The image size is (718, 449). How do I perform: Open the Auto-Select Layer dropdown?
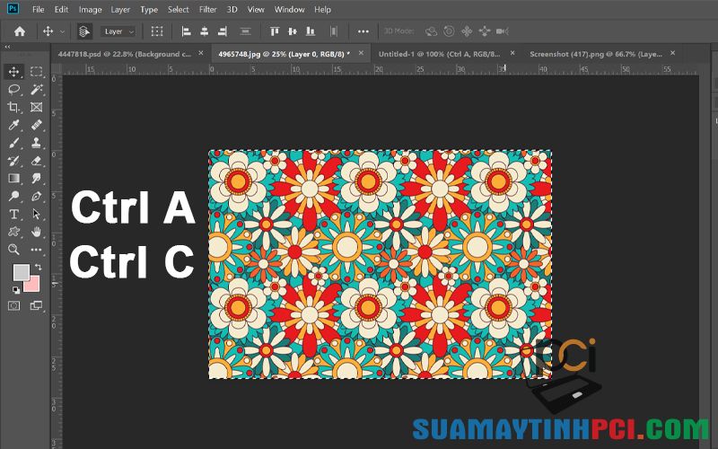pyautogui.click(x=118, y=31)
